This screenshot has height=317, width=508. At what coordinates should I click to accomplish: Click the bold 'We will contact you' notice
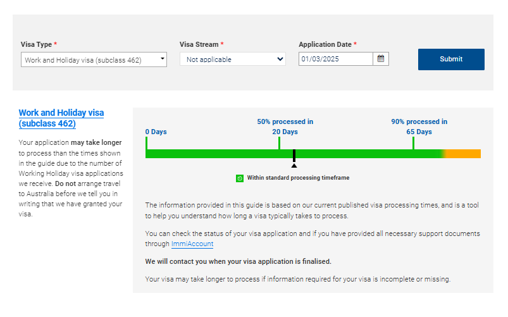tap(238, 261)
